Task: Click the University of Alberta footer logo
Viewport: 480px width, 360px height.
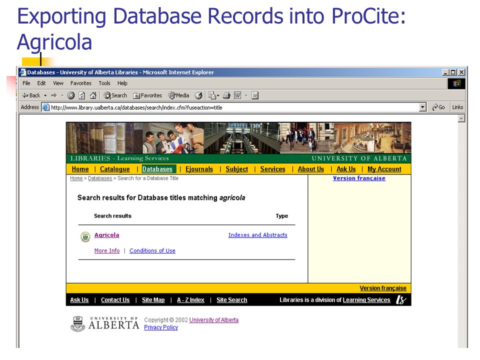Action: click(104, 324)
